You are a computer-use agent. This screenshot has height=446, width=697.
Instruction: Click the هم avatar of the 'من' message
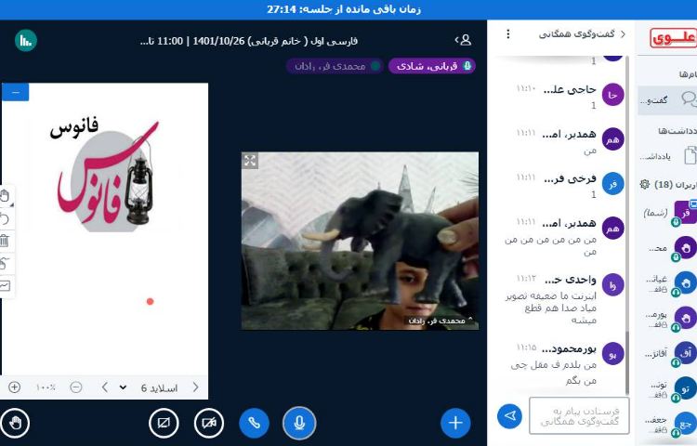(612, 139)
